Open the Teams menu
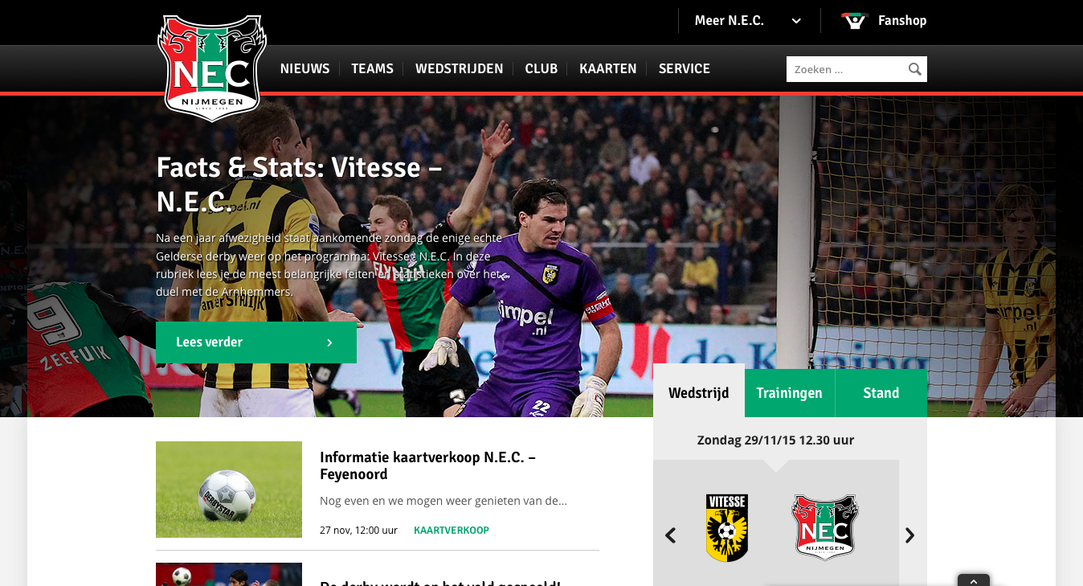Viewport: 1083px width, 586px height. pos(372,69)
